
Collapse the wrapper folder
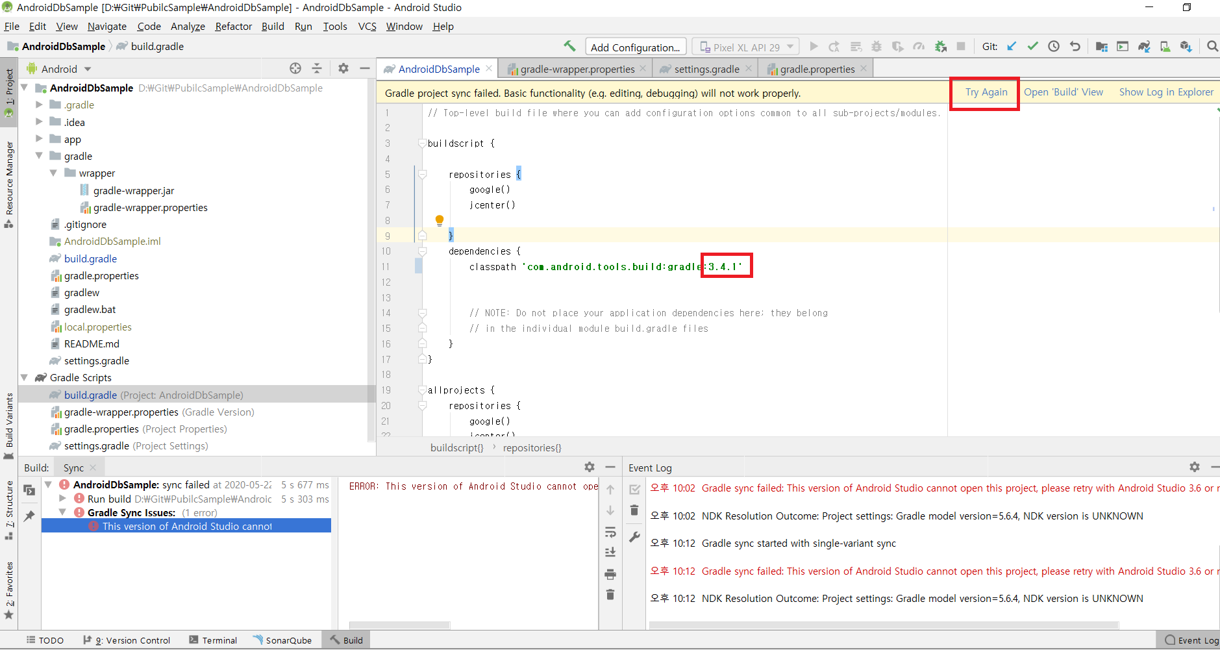tap(53, 173)
